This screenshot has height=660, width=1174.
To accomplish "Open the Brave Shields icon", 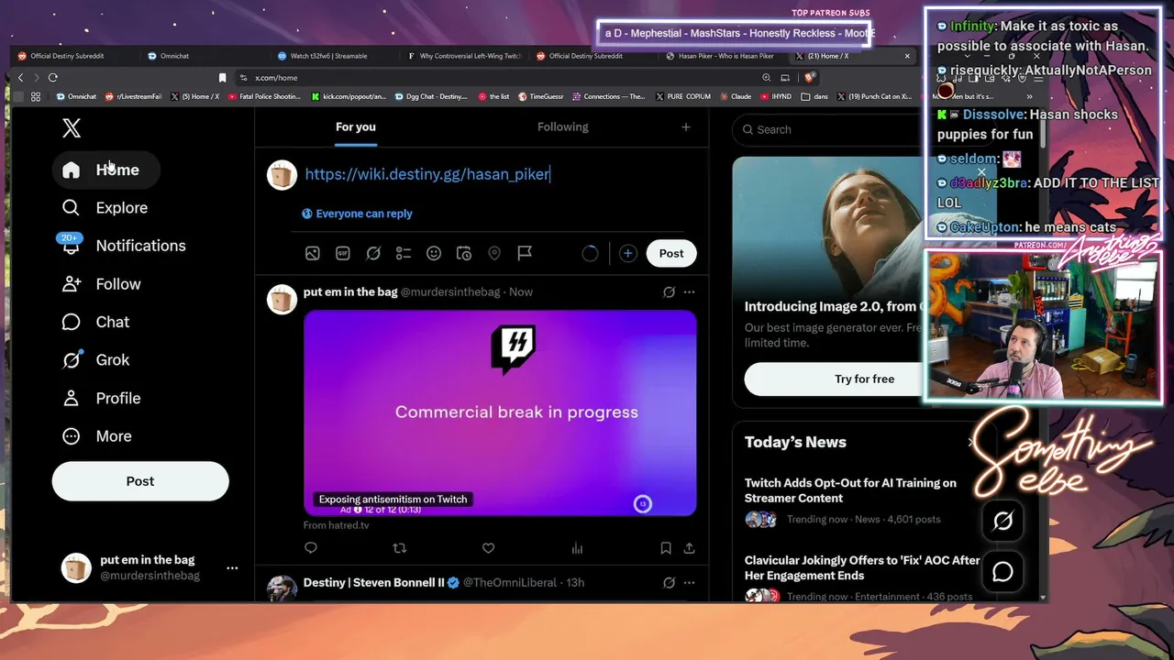I will pos(811,78).
